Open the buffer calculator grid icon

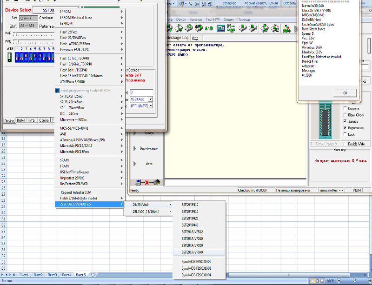tap(220, 28)
